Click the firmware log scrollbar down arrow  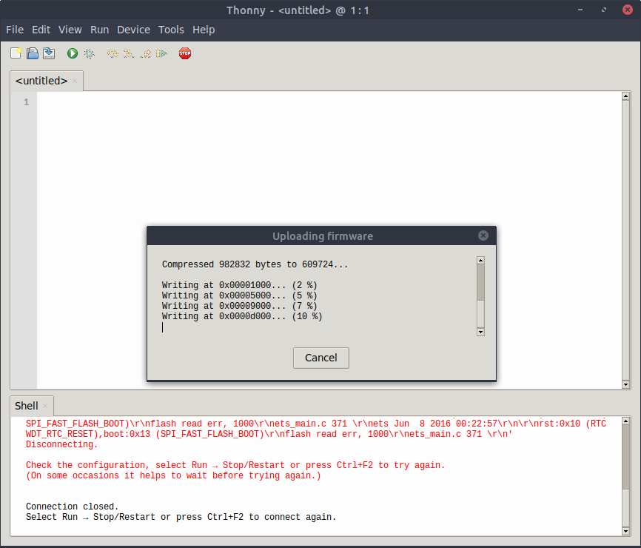[481, 332]
